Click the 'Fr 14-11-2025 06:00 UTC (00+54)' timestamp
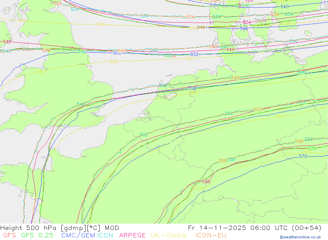The width and height of the screenshot is (328, 240). pos(255,228)
